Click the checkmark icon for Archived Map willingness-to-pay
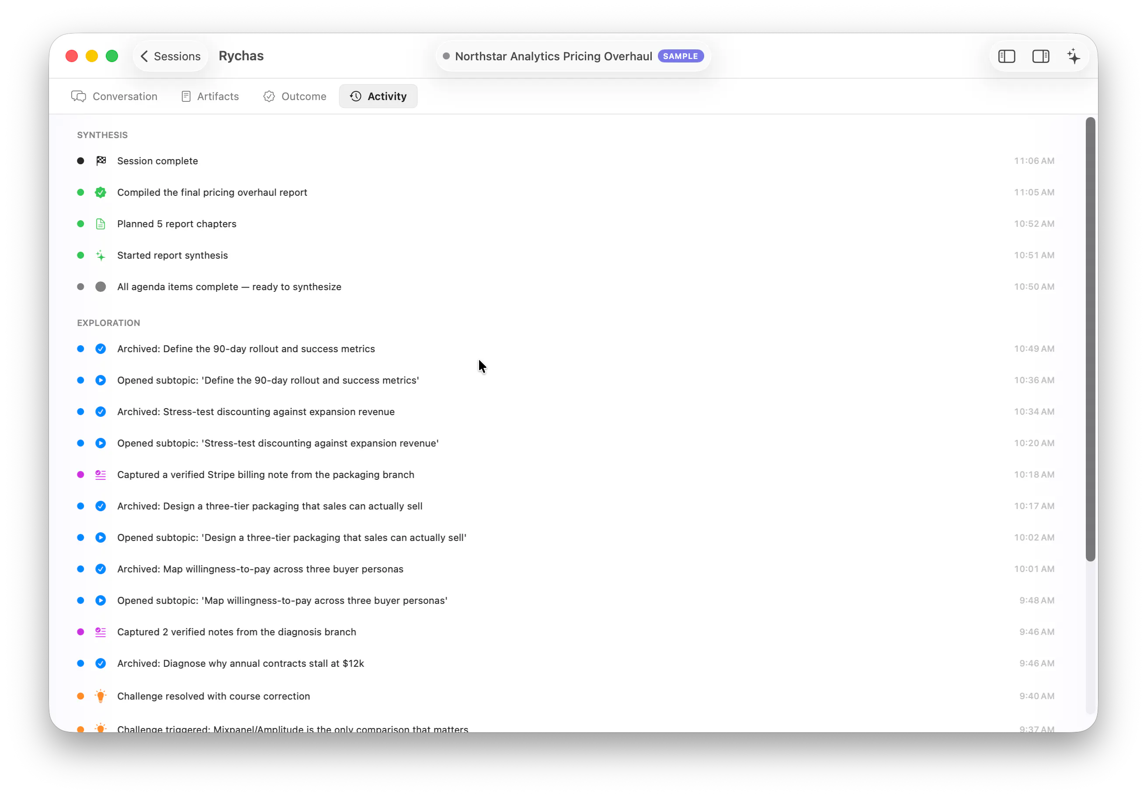1147x797 pixels. (x=101, y=569)
